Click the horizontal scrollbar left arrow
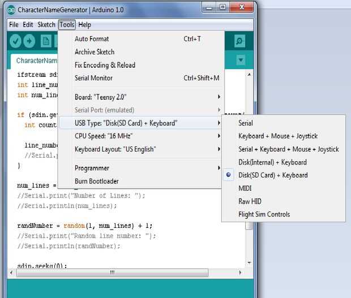Image resolution: width=351 pixels, height=298 pixels. pyautogui.click(x=11, y=273)
